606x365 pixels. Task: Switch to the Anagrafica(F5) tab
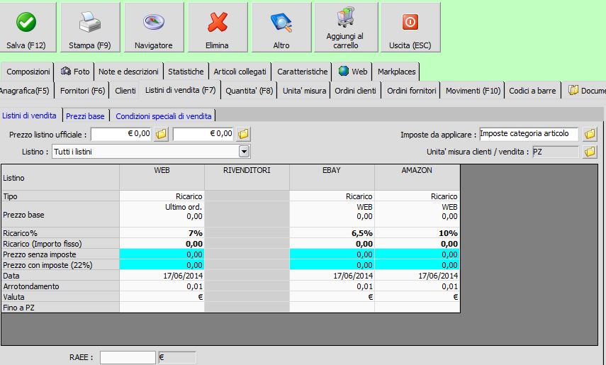pyautogui.click(x=25, y=91)
